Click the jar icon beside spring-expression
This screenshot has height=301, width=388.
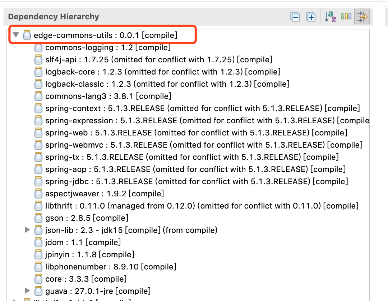[38, 120]
